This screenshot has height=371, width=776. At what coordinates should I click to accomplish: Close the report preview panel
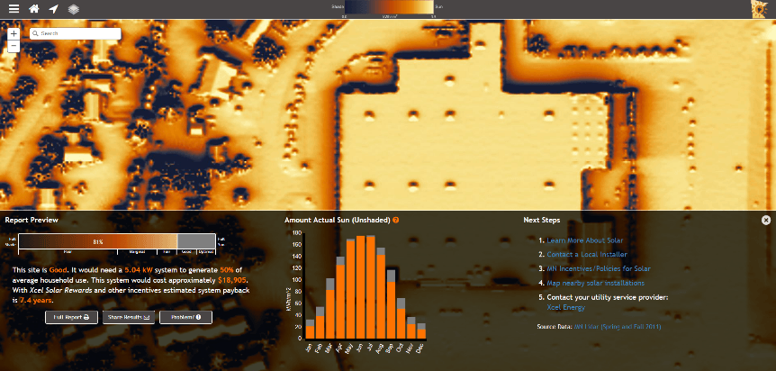click(x=765, y=221)
